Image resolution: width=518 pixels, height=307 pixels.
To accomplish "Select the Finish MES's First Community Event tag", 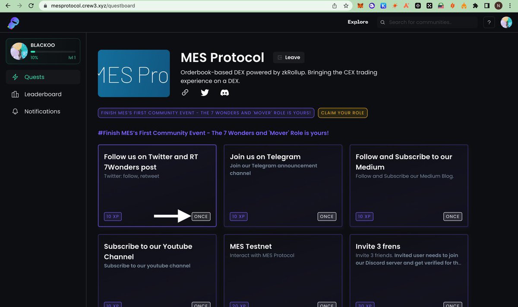I will pos(206,113).
